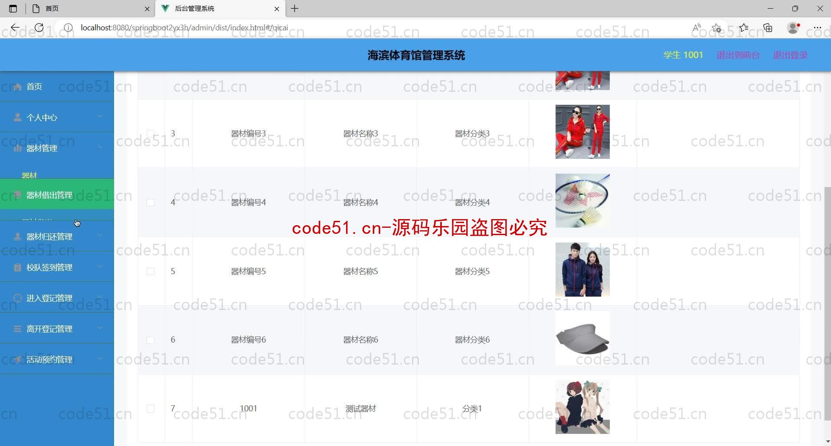
Task: Open the site information icon in the address bar
Action: [68, 28]
